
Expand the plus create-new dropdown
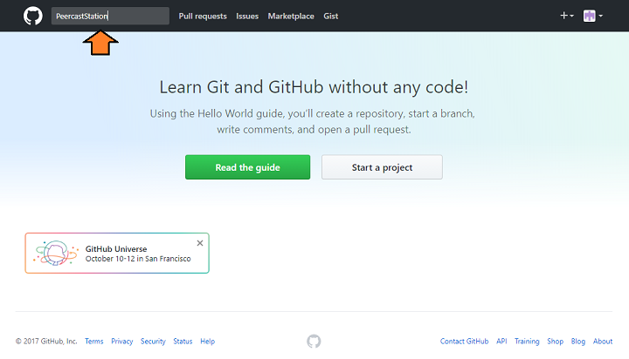567,16
